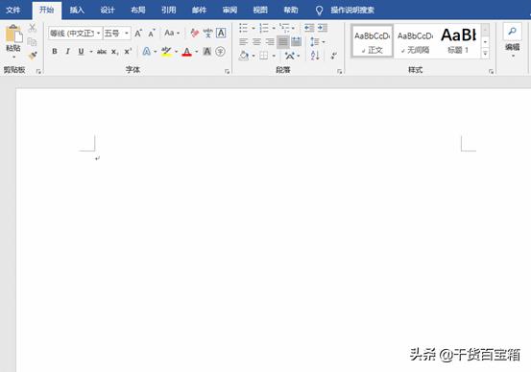Click the Paste (粘贴) clipboard icon
Viewport: 531px width, 372px height.
[13, 34]
